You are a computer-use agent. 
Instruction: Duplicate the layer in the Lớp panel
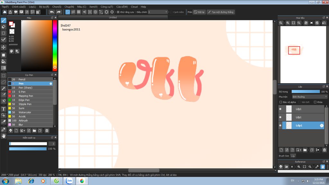point(312,150)
